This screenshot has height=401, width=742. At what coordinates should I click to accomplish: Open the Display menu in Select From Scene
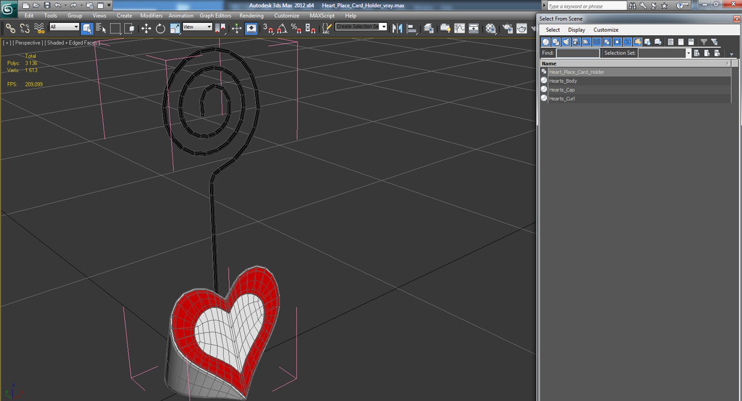(x=576, y=30)
